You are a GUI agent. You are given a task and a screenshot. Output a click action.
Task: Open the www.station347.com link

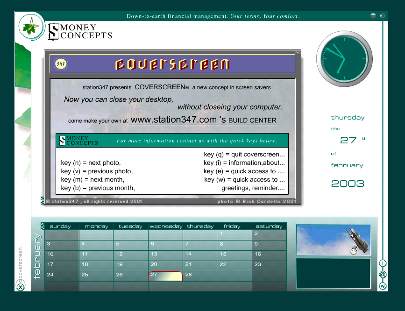[x=173, y=120]
